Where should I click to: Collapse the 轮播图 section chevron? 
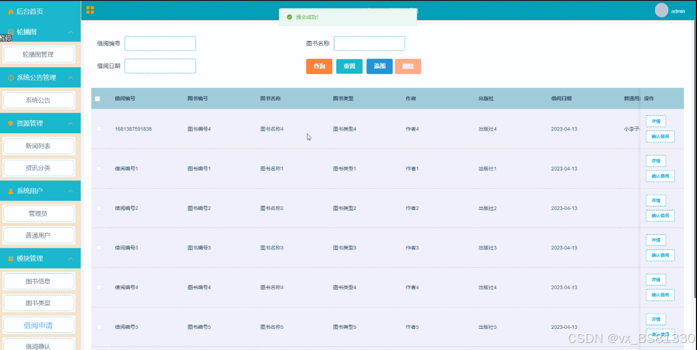click(x=70, y=32)
